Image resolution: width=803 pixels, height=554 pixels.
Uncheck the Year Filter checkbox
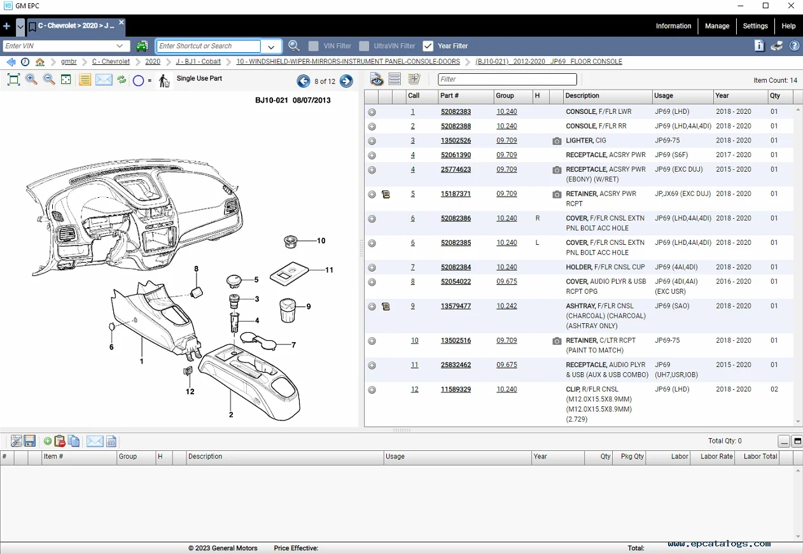(428, 46)
